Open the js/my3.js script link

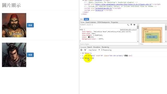99,10
